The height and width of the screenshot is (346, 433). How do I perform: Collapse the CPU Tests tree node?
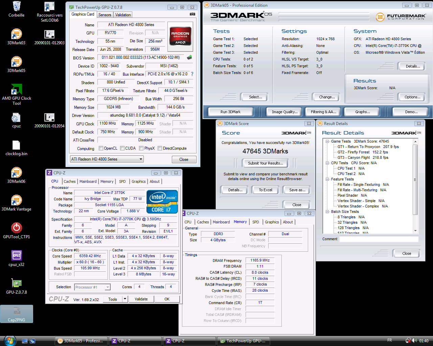[x=327, y=163]
